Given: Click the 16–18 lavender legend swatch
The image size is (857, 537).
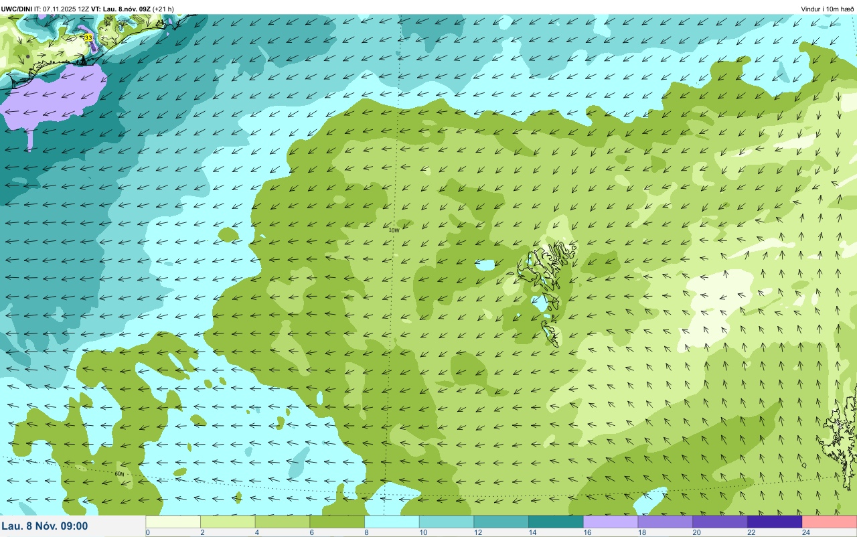Looking at the screenshot, I should pyautogui.click(x=611, y=522).
